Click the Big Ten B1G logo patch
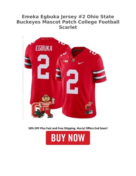136x176 pixels. 65,61
